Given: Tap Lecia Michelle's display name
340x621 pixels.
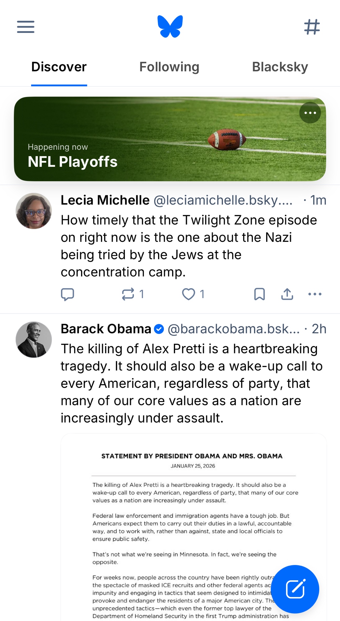Looking at the screenshot, I should [x=105, y=200].
